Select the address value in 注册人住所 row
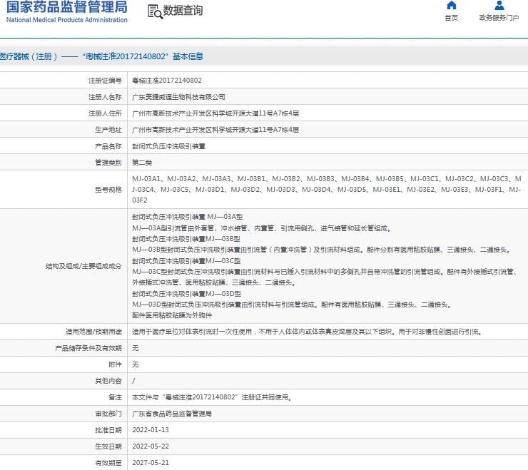This screenshot has height=470, width=528. pyautogui.click(x=215, y=113)
